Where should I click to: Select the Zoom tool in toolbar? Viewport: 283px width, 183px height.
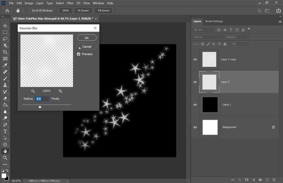click(5, 158)
